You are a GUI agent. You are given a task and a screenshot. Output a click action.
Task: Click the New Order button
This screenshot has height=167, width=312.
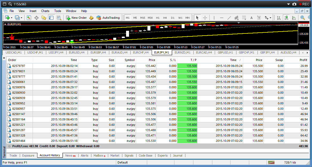click(x=76, y=18)
